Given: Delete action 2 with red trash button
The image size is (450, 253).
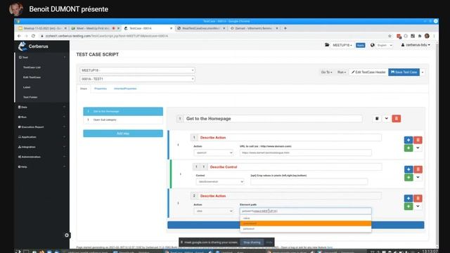Looking at the screenshot, I should (x=418, y=198).
